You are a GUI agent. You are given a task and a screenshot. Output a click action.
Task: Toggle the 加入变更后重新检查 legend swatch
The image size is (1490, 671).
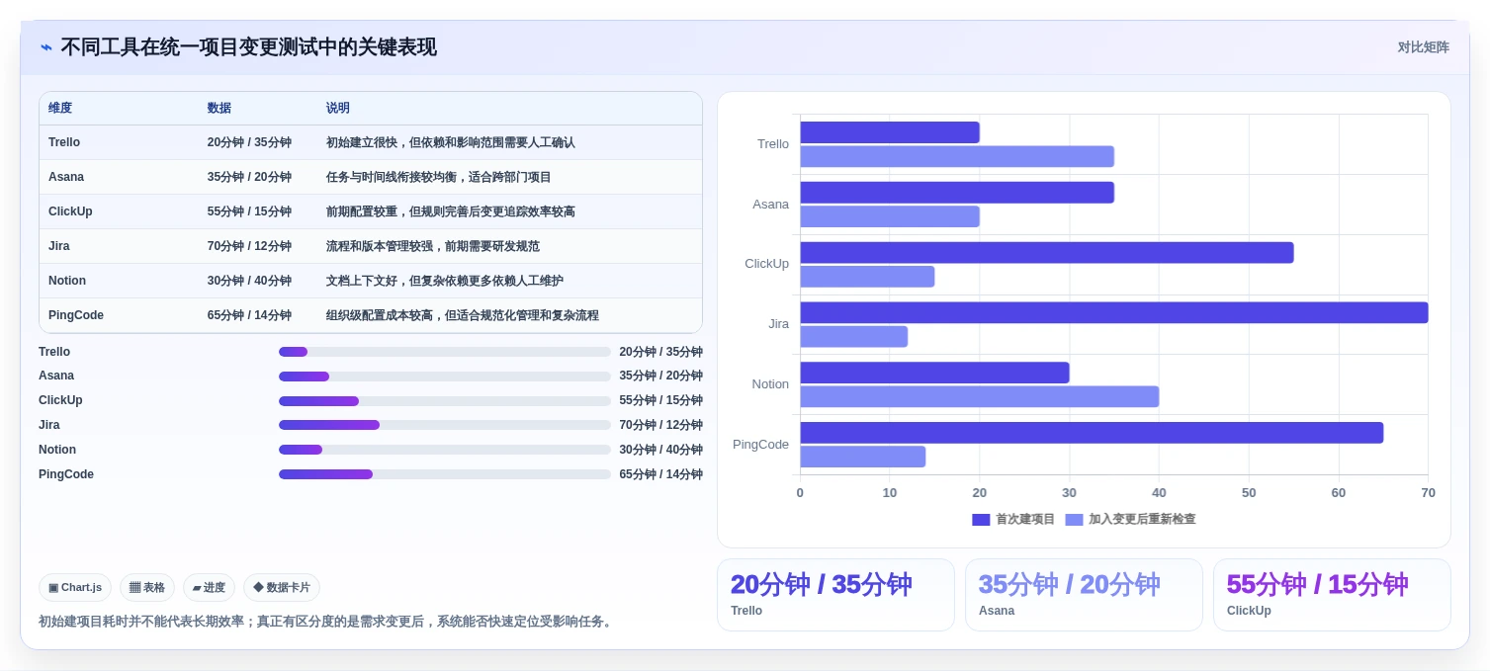coord(1074,520)
